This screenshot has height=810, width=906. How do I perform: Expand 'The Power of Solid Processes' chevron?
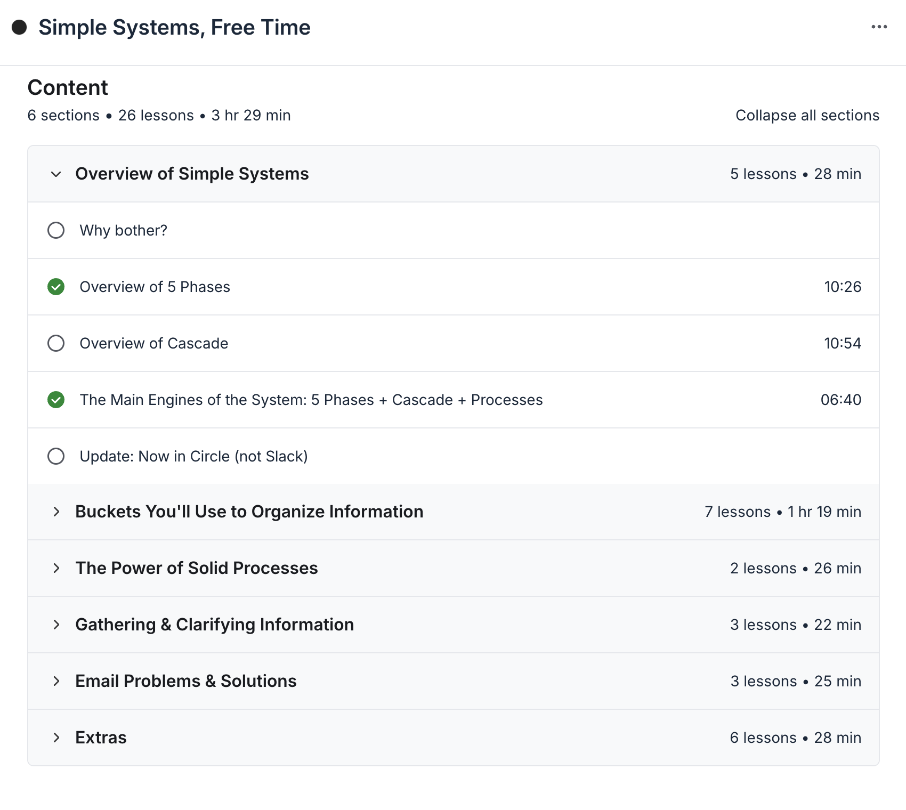tap(56, 568)
